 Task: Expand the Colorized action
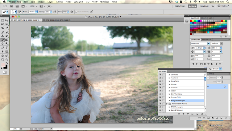169,74
